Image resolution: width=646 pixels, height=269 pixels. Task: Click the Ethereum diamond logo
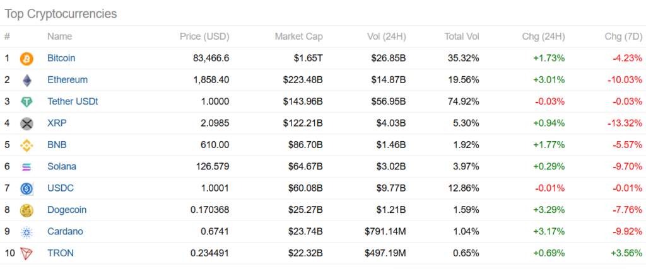pyautogui.click(x=26, y=80)
